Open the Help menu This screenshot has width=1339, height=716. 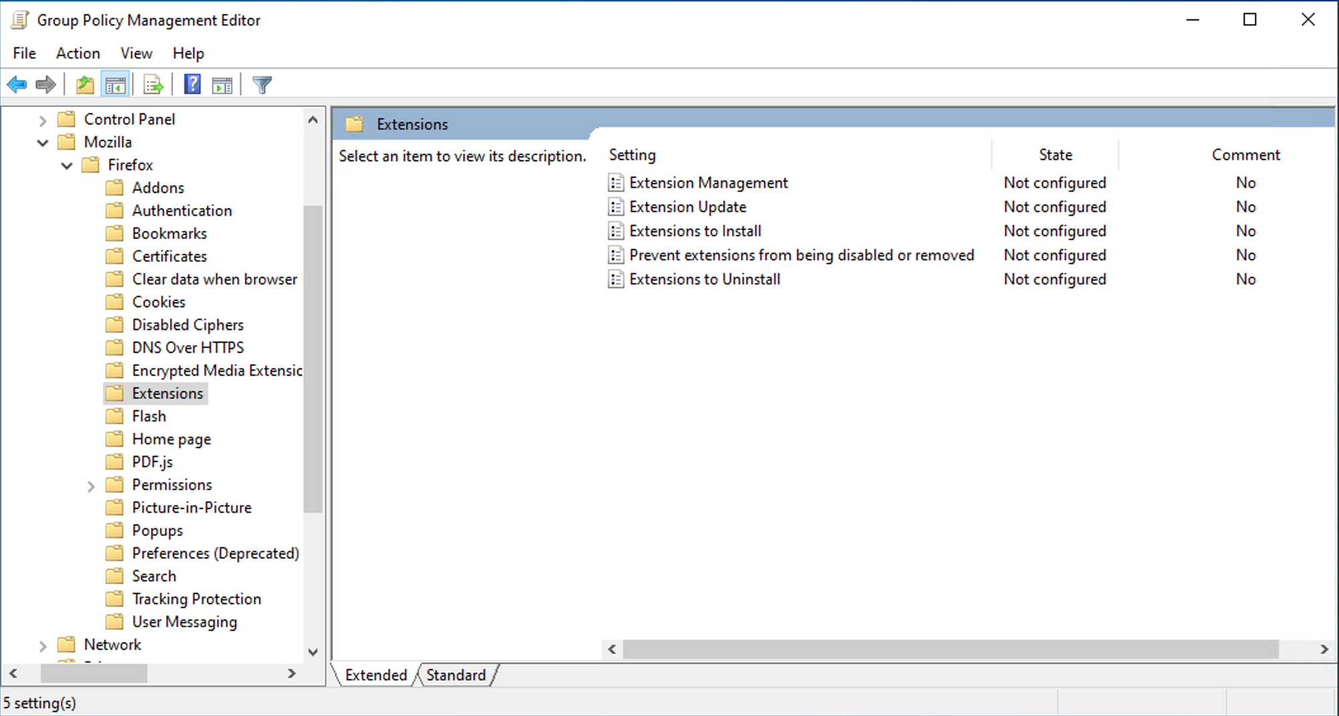(x=188, y=53)
